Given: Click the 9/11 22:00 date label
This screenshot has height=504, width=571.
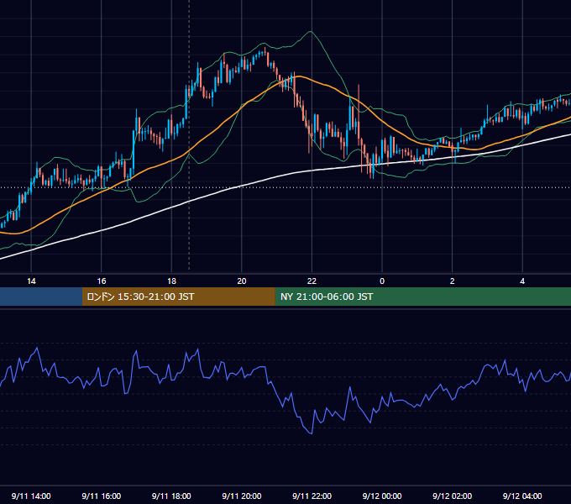Looking at the screenshot, I should click(x=312, y=496).
